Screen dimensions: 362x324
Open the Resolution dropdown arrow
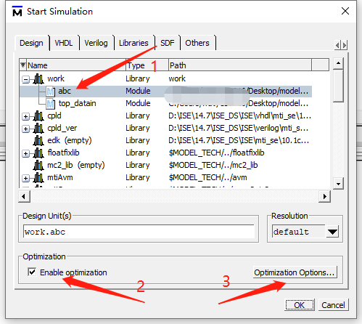332,232
